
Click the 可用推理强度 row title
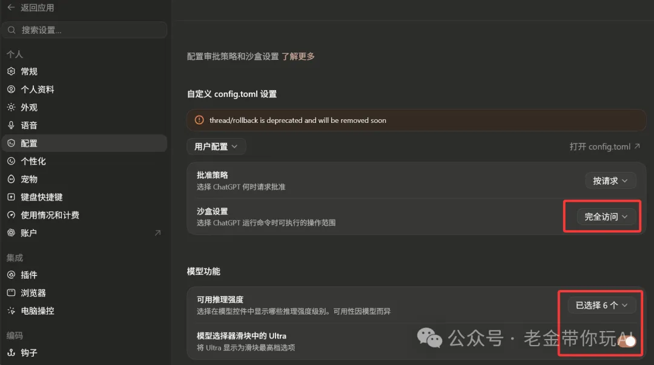click(x=220, y=300)
